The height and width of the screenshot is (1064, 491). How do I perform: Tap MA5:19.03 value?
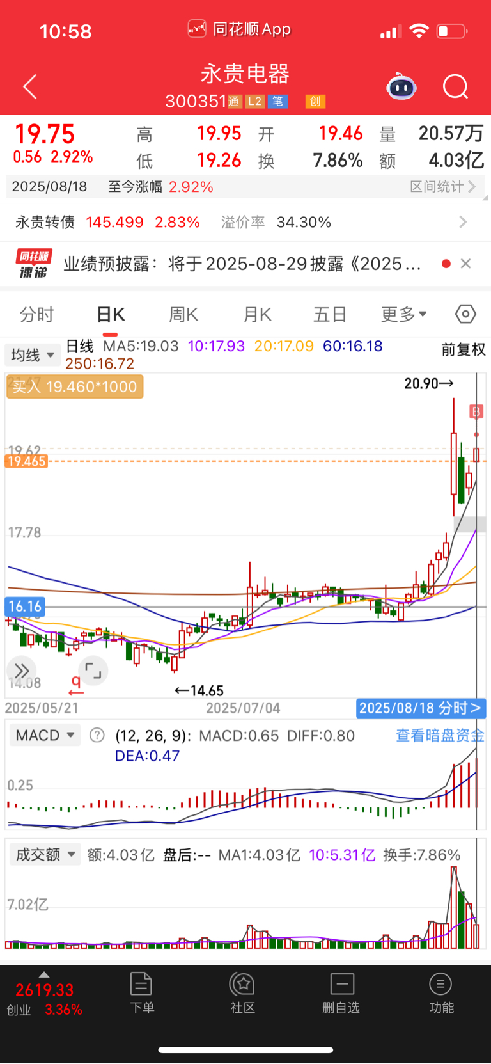coord(141,346)
